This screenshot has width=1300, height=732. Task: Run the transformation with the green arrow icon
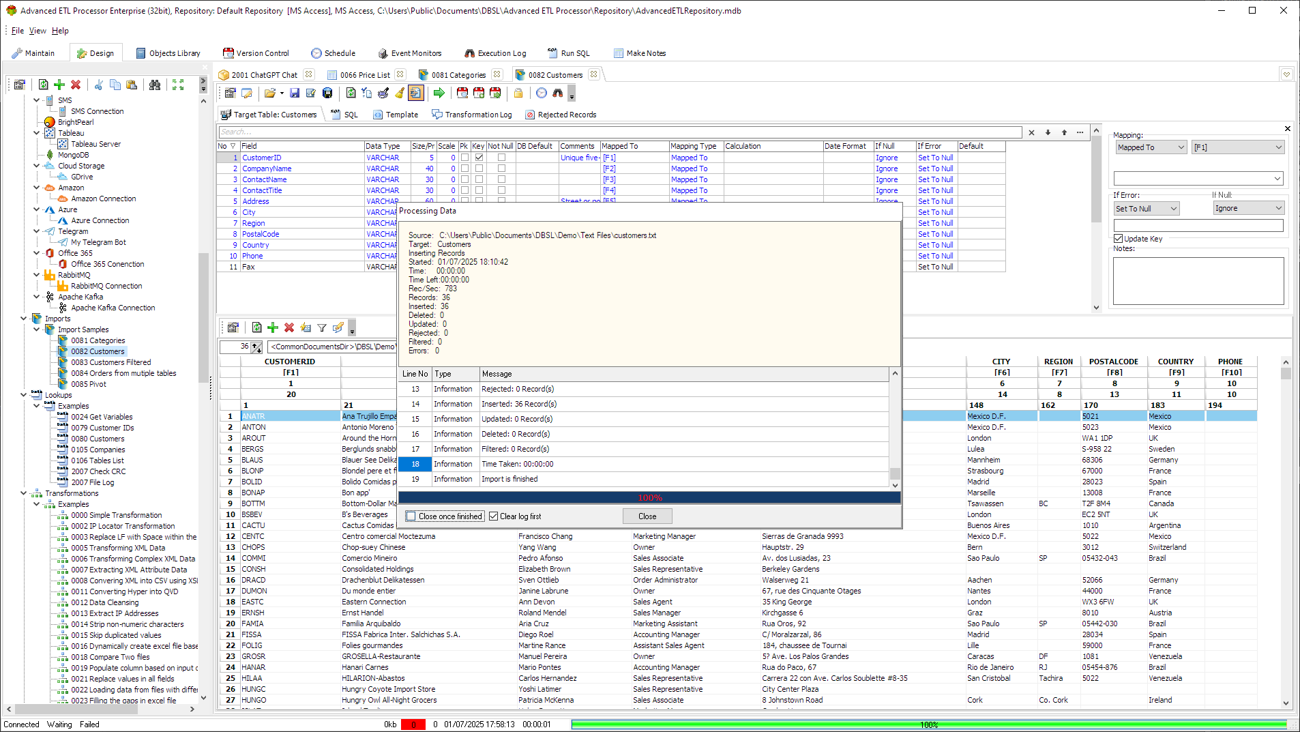click(x=439, y=93)
